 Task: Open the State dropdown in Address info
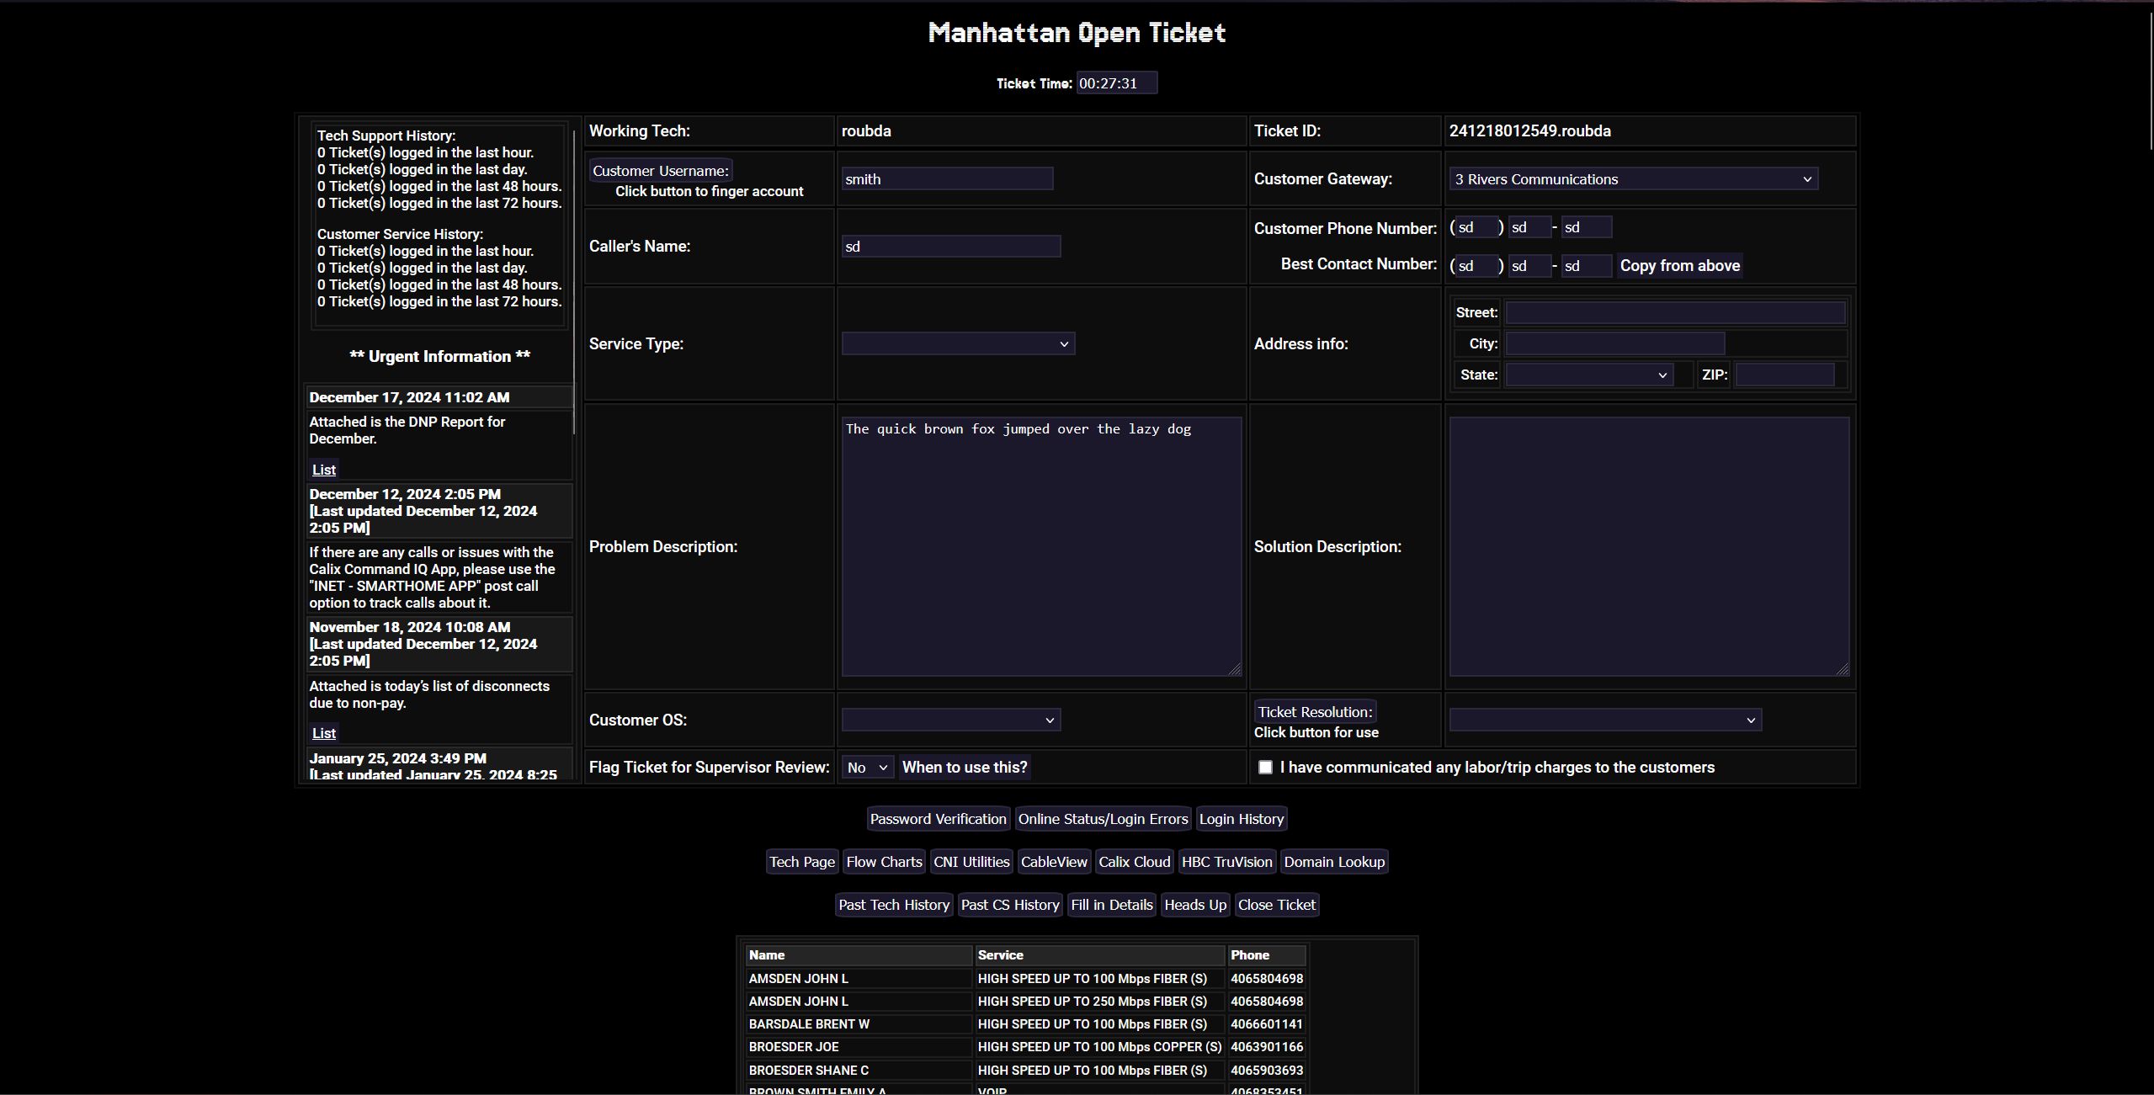[1588, 375]
